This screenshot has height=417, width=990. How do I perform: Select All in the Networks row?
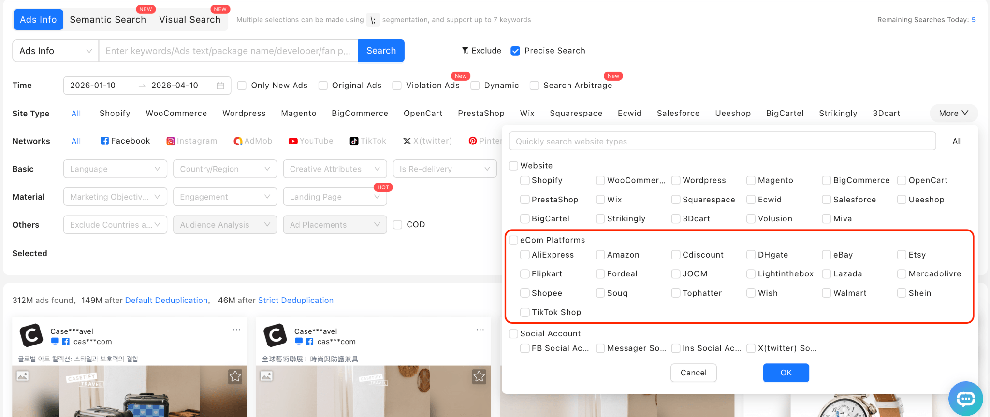(x=76, y=141)
